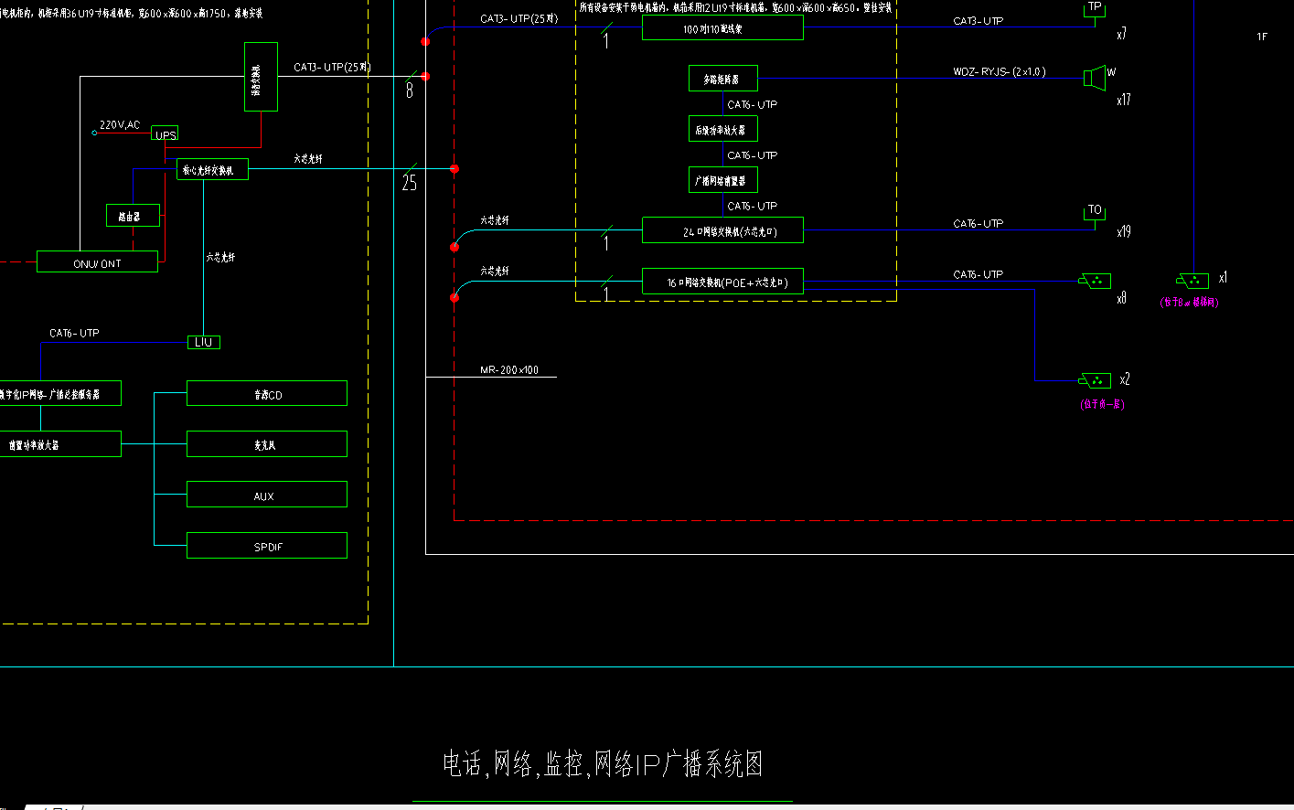Select the vertical 语音交换机 box
The image size is (1294, 810).
[x=261, y=77]
